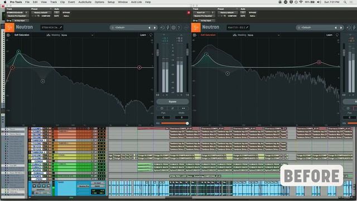Click the Wi-Fi icon in menu bar
Viewport: 357px width, 201px height.
point(301,2)
